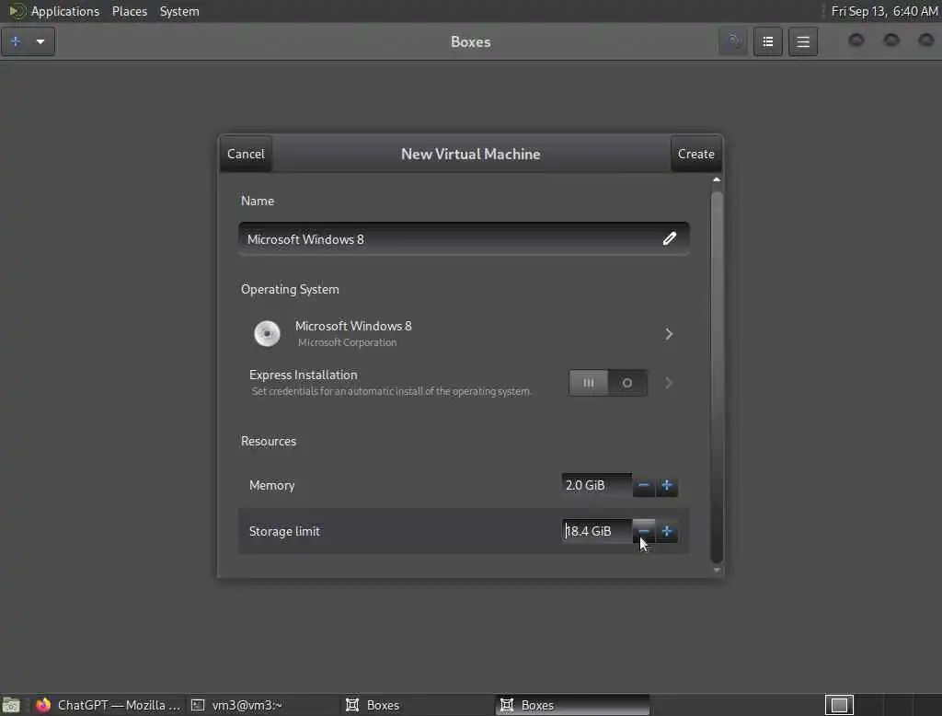Click Create to make the virtual machine
942x716 pixels.
click(696, 154)
